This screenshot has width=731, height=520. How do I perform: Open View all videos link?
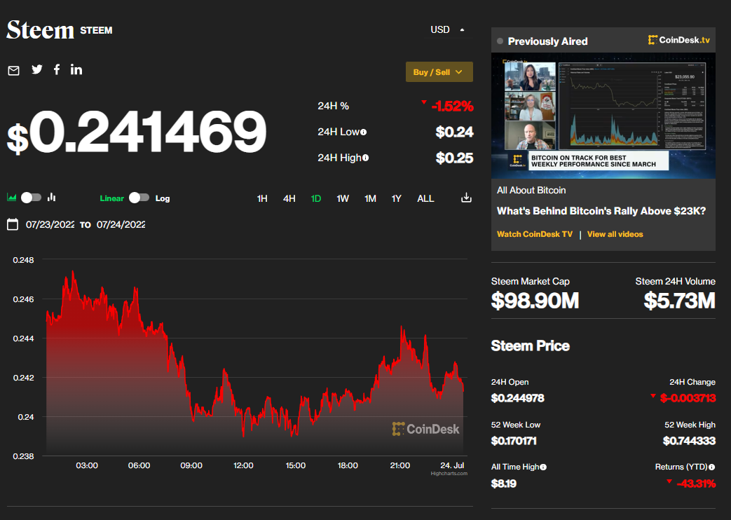pos(615,234)
